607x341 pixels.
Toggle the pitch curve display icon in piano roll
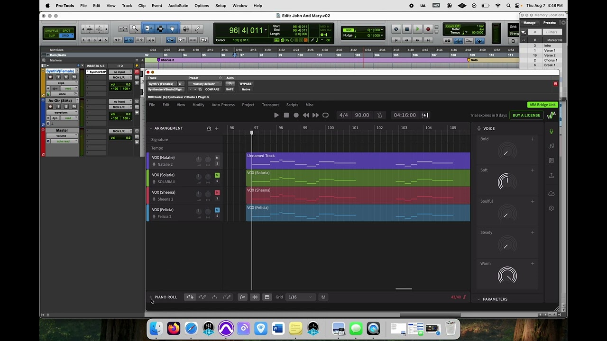pos(243,297)
